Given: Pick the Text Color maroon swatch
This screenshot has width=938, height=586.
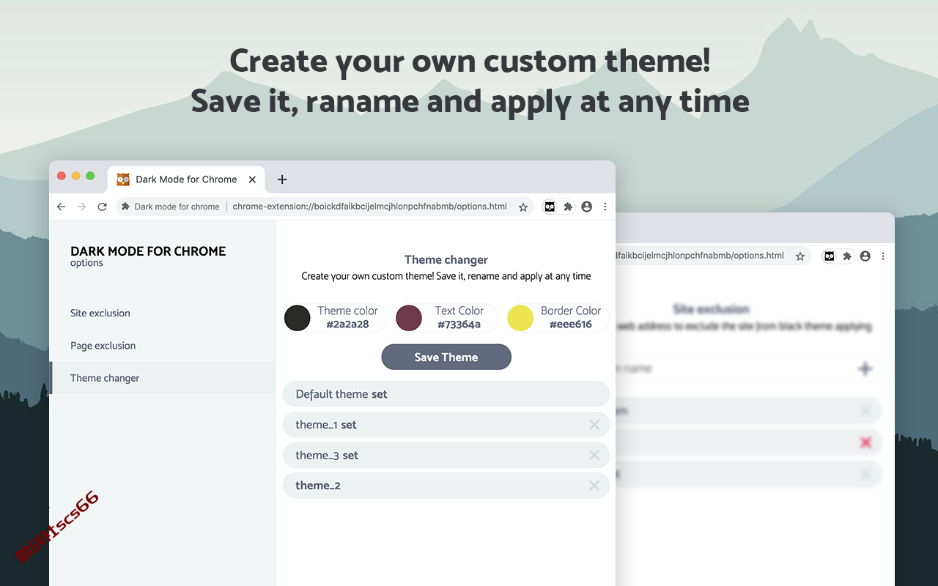Looking at the screenshot, I should (x=409, y=318).
